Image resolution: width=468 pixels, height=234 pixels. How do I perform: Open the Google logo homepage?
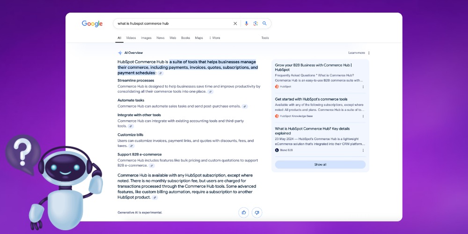click(92, 23)
